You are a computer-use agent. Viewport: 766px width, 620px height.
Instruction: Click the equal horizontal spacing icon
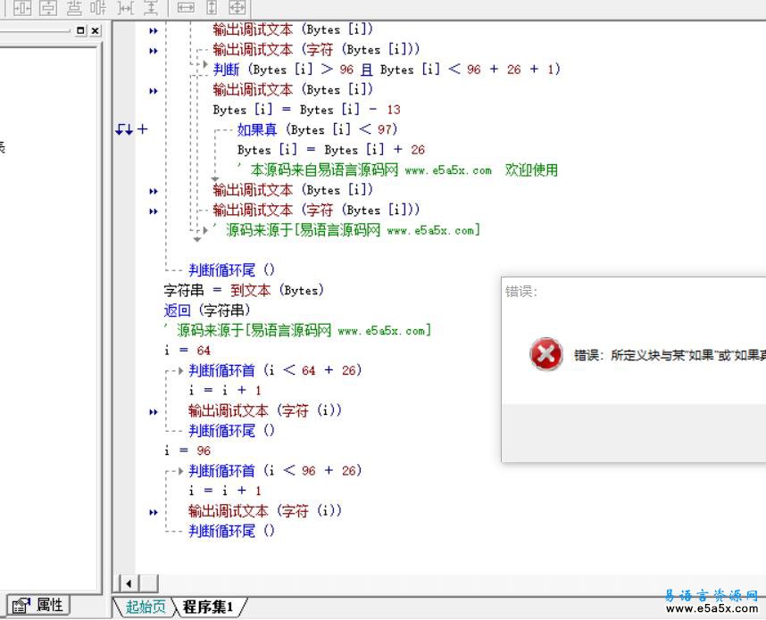click(126, 8)
